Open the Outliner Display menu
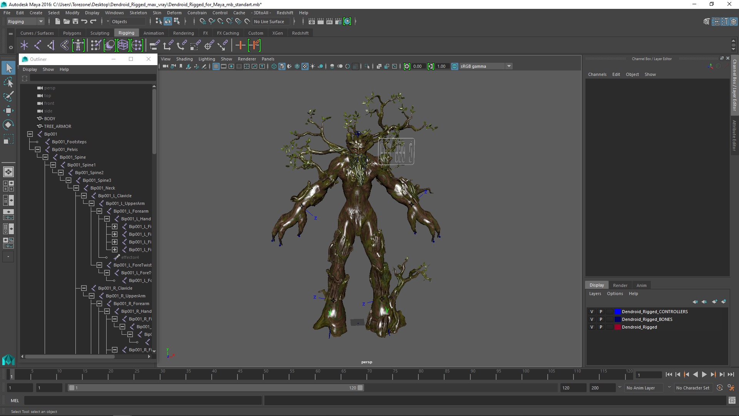Image resolution: width=739 pixels, height=416 pixels. 30,69
